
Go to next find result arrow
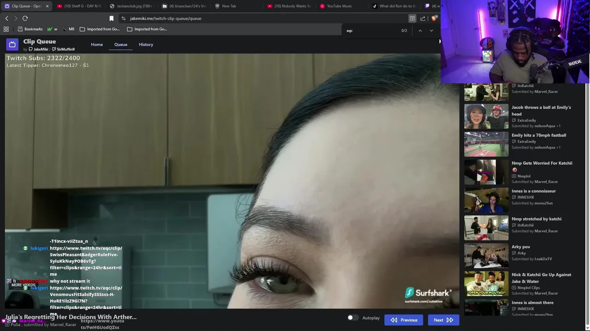click(x=431, y=31)
